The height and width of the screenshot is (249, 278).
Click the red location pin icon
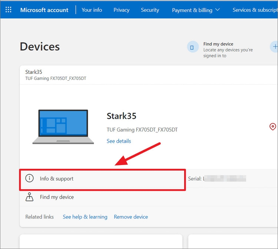pyautogui.click(x=272, y=127)
